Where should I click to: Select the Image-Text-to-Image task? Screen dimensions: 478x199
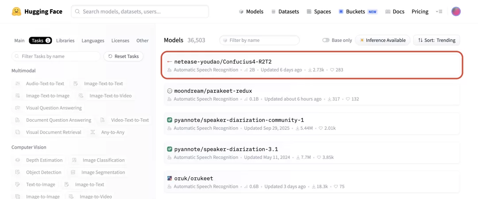42,96
